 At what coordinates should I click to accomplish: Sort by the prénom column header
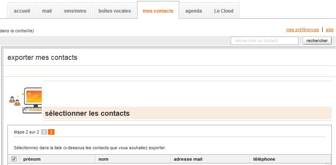tap(32, 159)
